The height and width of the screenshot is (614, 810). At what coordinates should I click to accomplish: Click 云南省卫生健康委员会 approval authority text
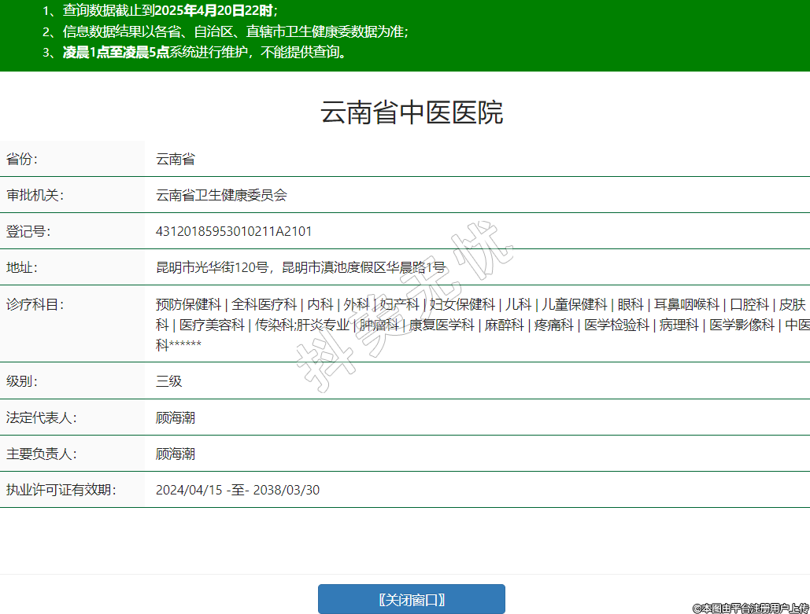point(221,195)
